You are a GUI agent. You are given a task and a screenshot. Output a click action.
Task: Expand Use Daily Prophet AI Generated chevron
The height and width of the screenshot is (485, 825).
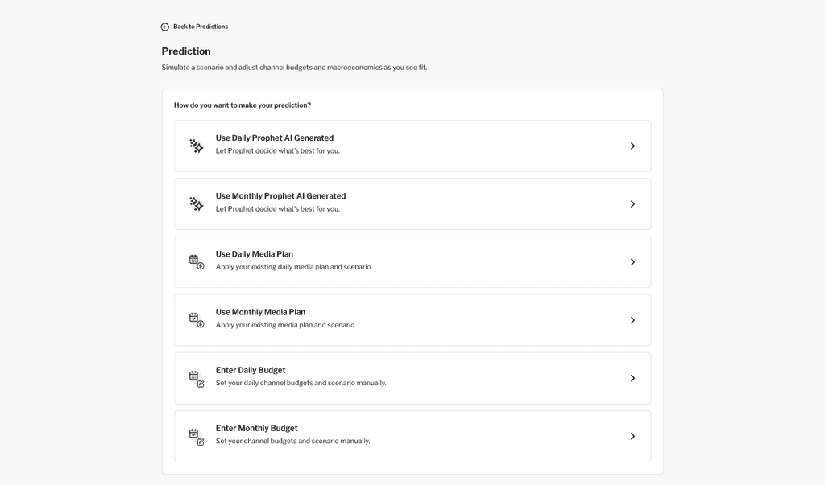tap(632, 146)
